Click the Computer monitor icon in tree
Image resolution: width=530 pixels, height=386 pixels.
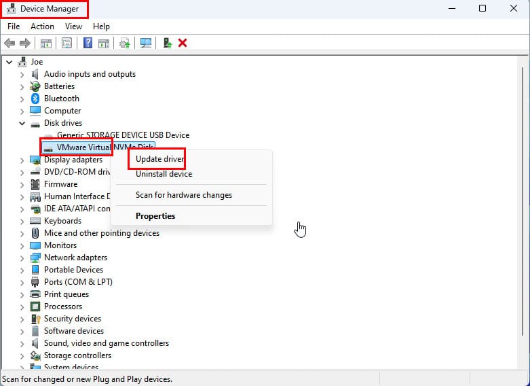[x=35, y=111]
